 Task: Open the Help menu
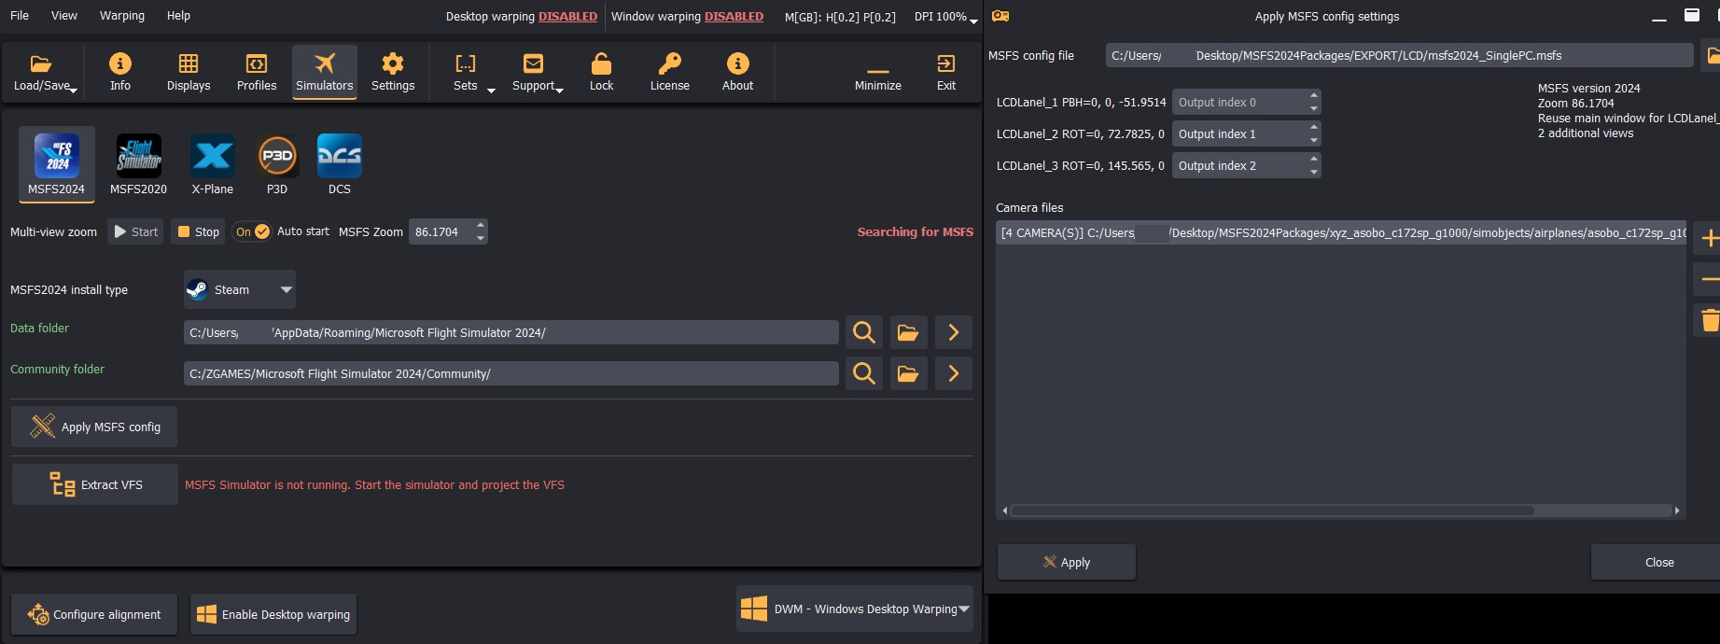pyautogui.click(x=178, y=16)
